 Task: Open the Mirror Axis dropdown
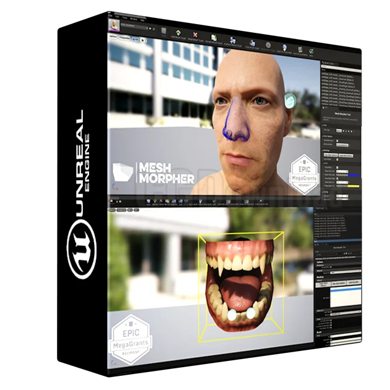point(343,145)
